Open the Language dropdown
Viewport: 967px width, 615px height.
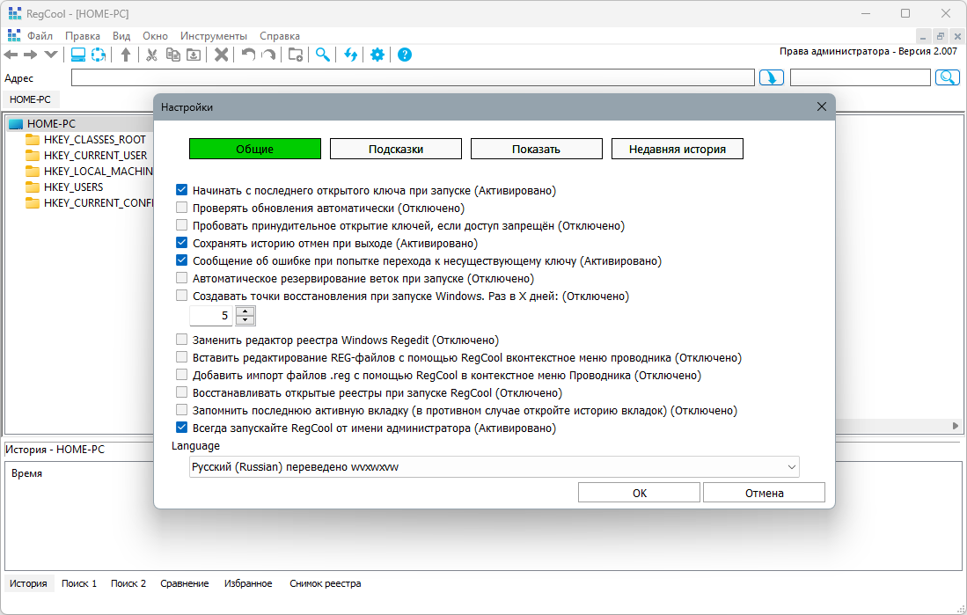(494, 467)
